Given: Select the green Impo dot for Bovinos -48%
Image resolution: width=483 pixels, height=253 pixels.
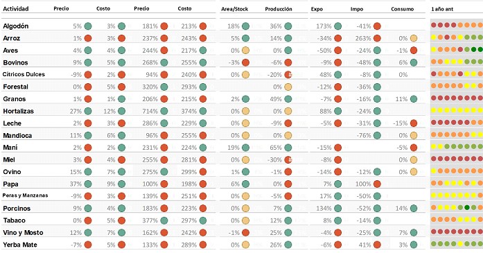Looking at the screenshot, I should click(377, 62).
